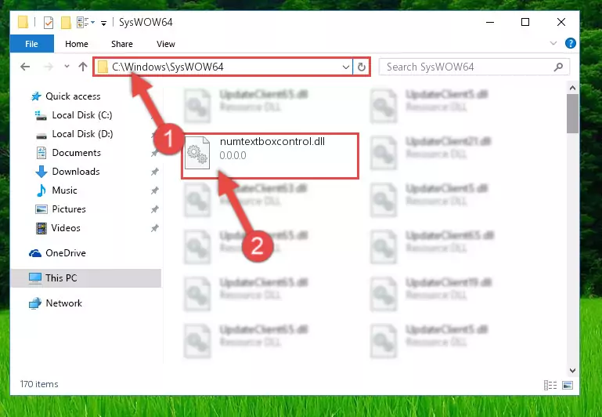Click the numtextboxcontrol.dll gear file icon

197,154
